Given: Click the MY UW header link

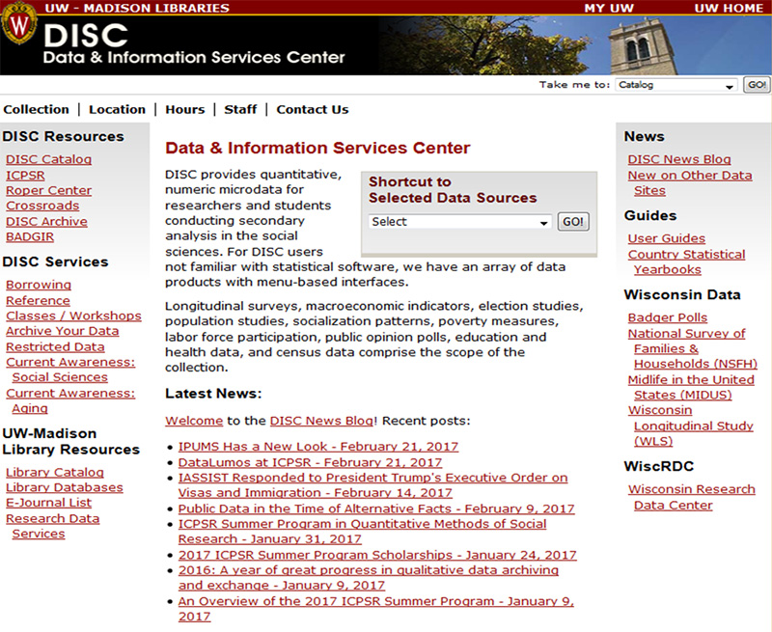Looking at the screenshot, I should click(609, 8).
